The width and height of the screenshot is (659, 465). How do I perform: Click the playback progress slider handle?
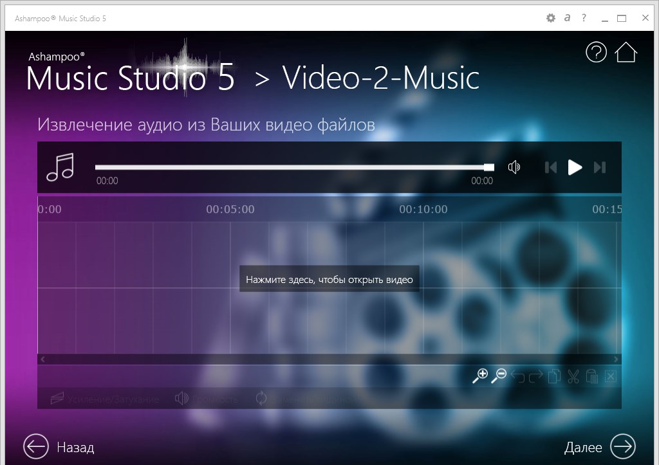pyautogui.click(x=489, y=167)
